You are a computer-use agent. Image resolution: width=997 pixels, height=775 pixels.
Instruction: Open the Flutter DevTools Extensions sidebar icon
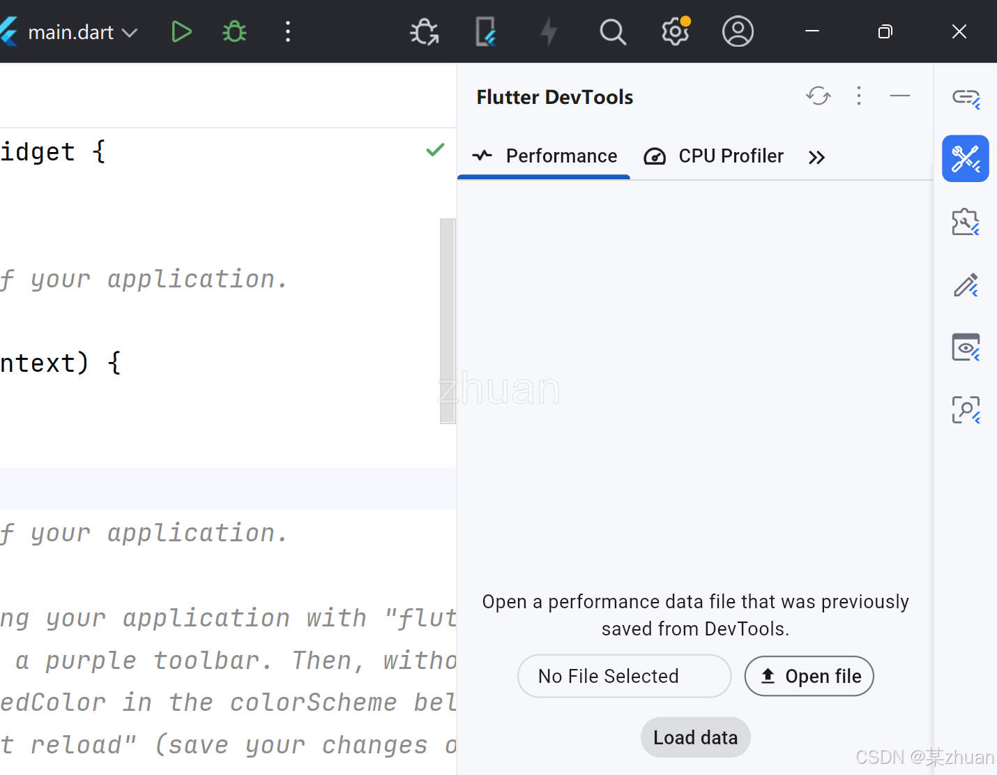tap(966, 222)
